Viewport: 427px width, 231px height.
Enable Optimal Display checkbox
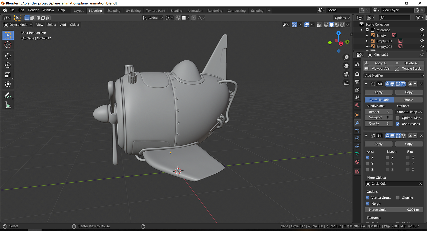coord(398,118)
